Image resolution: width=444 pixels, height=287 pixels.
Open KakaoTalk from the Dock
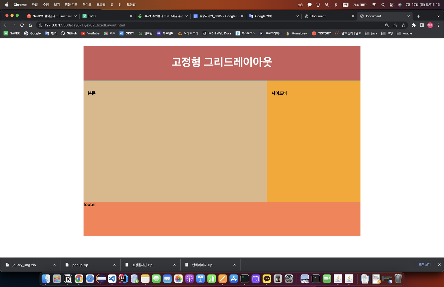pyautogui.click(x=267, y=278)
